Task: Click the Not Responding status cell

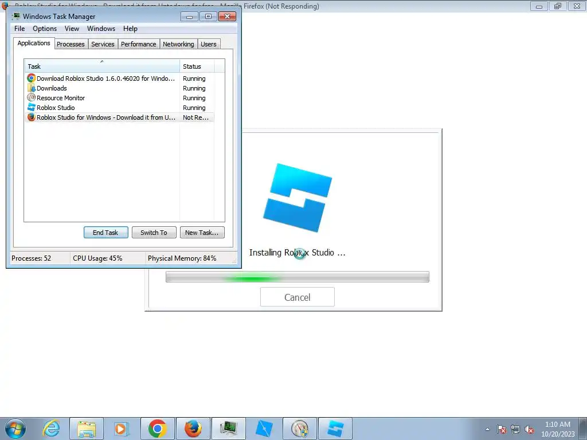Action: coord(196,117)
